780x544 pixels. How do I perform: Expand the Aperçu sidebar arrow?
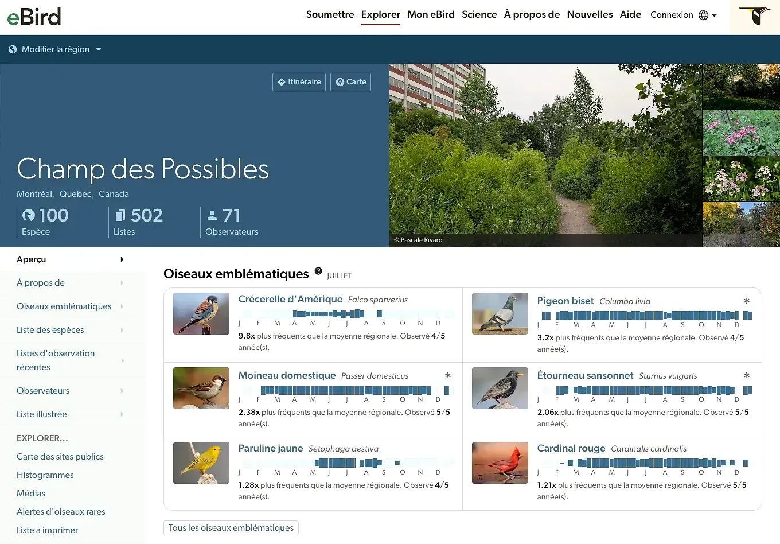pyautogui.click(x=122, y=259)
